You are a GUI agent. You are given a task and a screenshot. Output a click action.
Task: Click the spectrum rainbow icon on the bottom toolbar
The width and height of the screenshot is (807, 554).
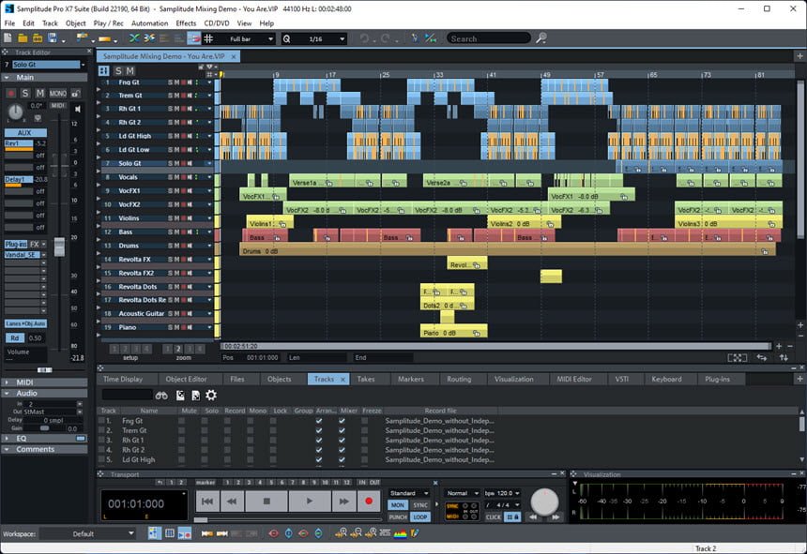click(x=400, y=533)
